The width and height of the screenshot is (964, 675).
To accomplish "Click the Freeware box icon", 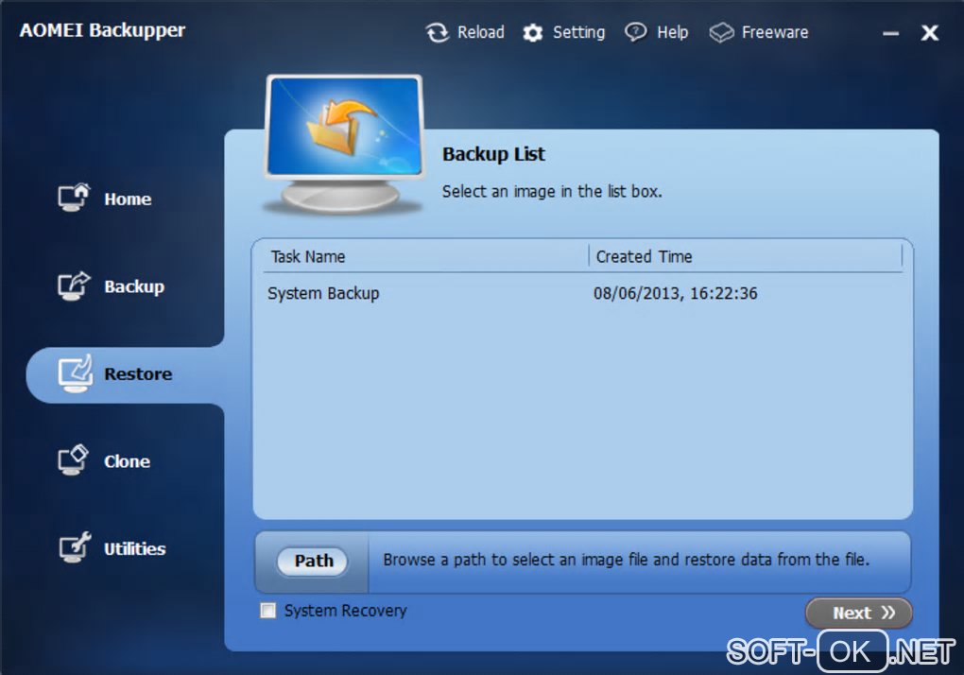I will [721, 32].
